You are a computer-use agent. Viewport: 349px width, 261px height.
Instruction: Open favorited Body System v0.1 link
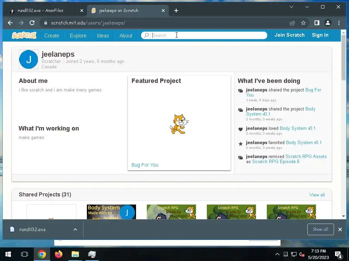[304, 142]
